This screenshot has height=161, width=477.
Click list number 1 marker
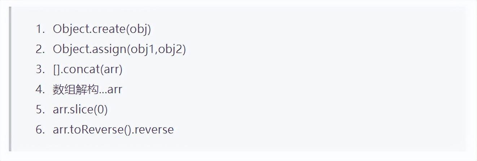point(40,29)
